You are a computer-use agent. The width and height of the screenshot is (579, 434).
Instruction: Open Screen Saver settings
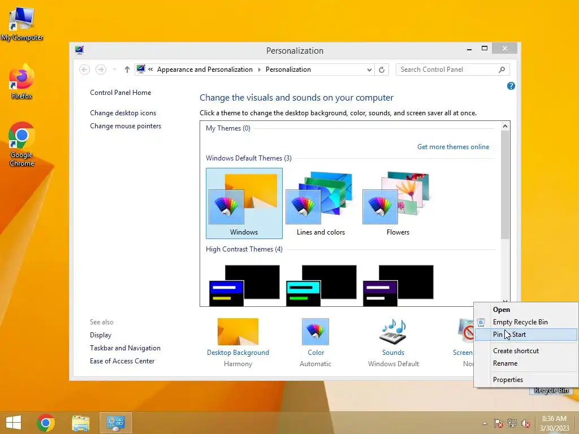tap(463, 342)
